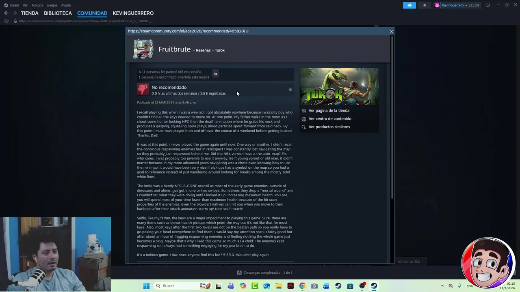520x292 pixels.
Task: Open Microsoft Word on the taskbar
Action: tap(326, 286)
